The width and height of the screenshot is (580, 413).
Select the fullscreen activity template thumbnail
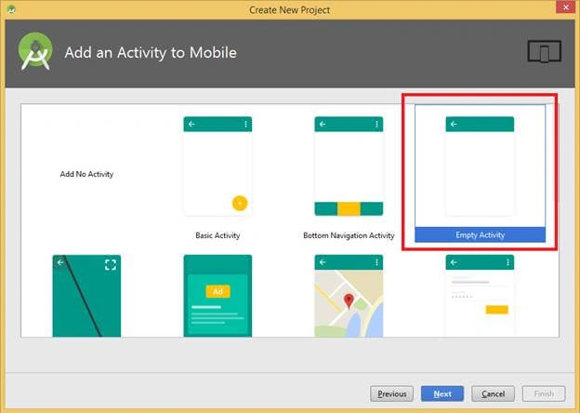(86, 296)
